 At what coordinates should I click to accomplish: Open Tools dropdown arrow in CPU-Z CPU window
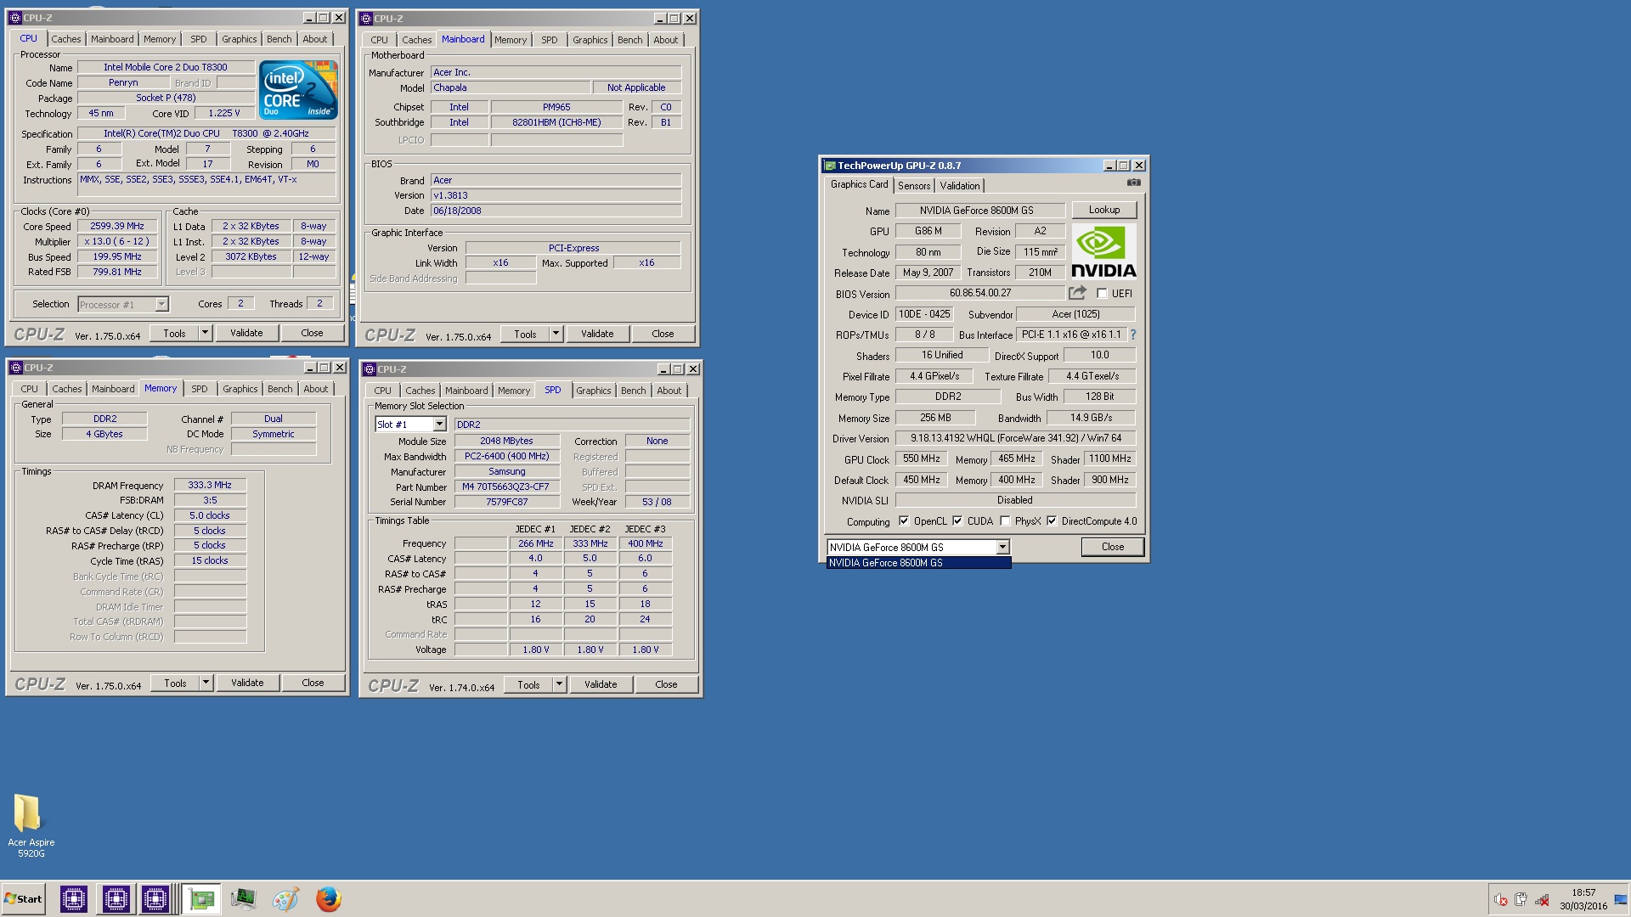(205, 333)
